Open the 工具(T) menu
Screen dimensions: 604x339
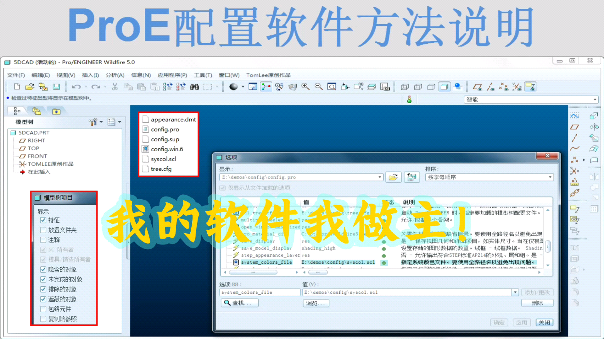tap(203, 75)
